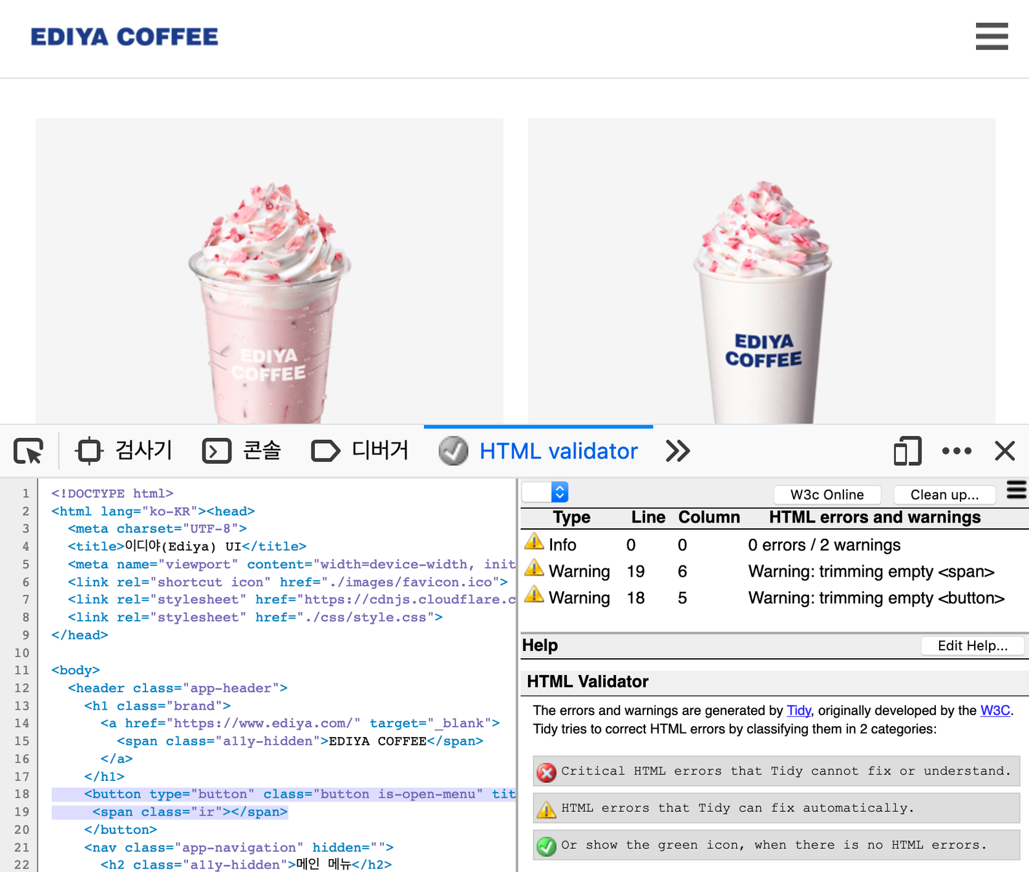The width and height of the screenshot is (1029, 872).
Task: Show more devtools tabs chevron
Action: (x=677, y=451)
